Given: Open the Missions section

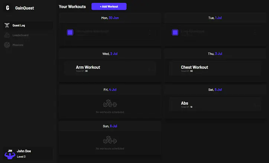Looking at the screenshot, I should pos(28,45).
